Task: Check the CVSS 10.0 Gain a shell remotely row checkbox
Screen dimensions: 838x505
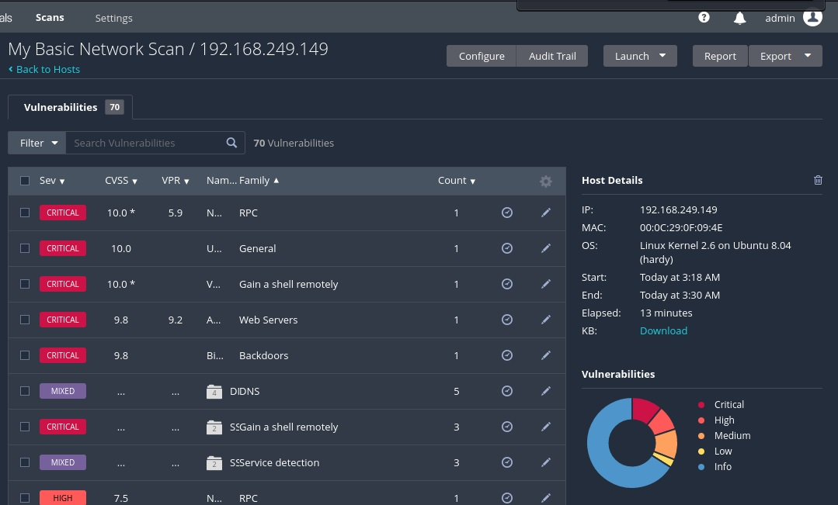Action: [x=25, y=284]
